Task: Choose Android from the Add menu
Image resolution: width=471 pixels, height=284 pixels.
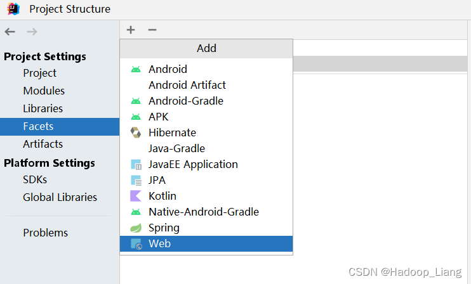Action: (206, 69)
